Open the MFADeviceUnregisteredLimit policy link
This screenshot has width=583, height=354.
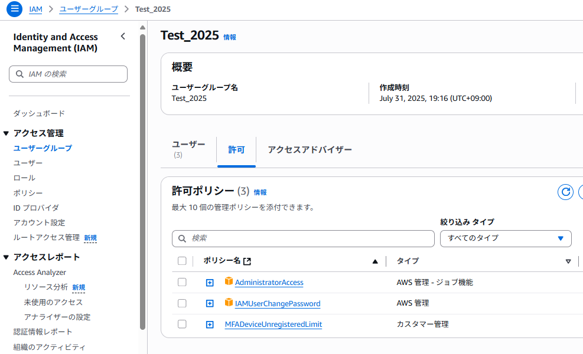point(273,324)
